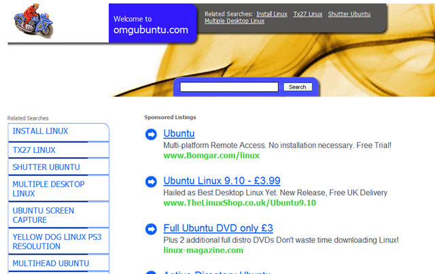435x274 pixels.
Task: Select SHUTTER UBUNTU in the sidebar
Action: pyautogui.click(x=58, y=167)
